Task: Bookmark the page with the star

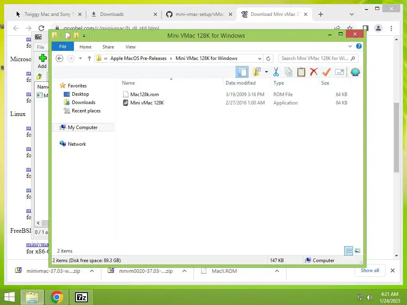Action: click(350, 28)
